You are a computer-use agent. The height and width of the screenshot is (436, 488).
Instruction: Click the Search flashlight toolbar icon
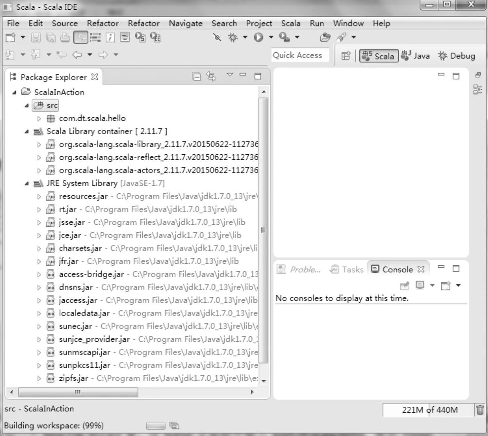(341, 37)
